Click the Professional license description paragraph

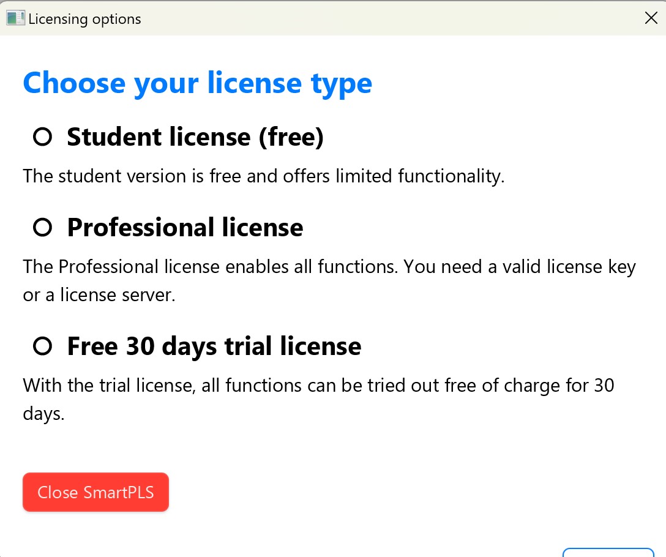click(329, 281)
